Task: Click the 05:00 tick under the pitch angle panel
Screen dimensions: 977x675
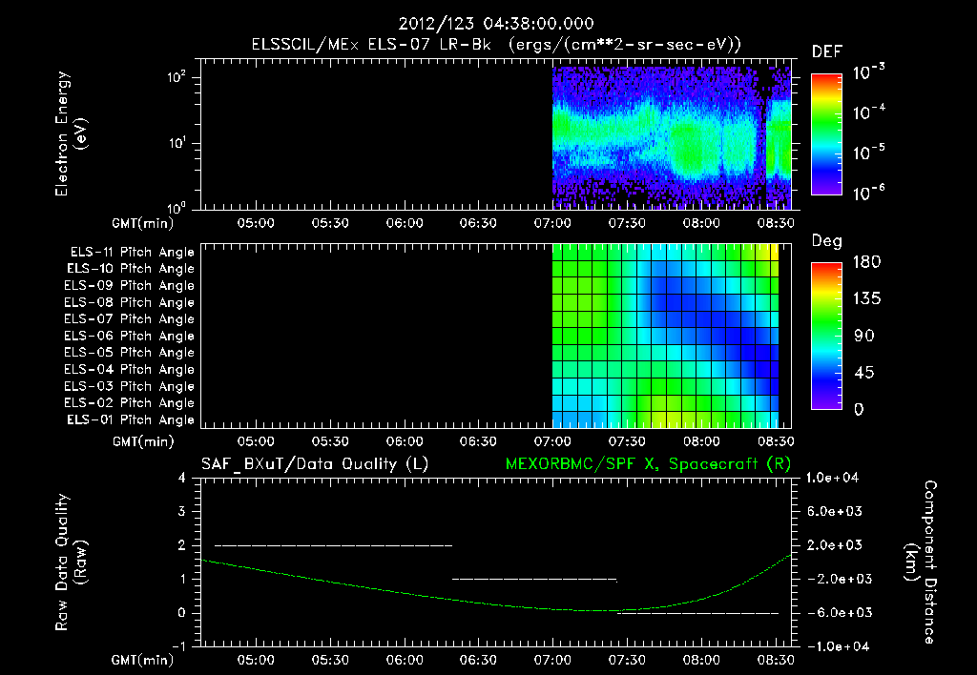Action: coord(256,441)
